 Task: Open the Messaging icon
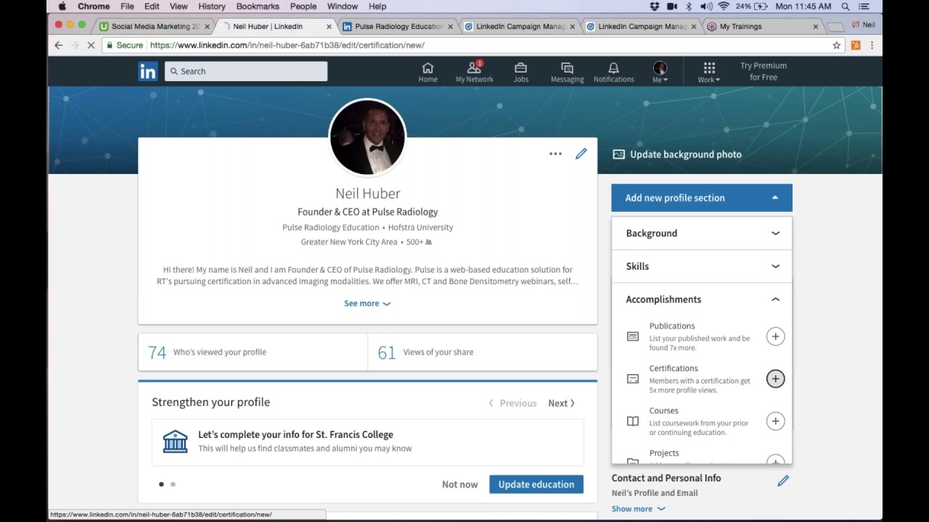coord(567,72)
